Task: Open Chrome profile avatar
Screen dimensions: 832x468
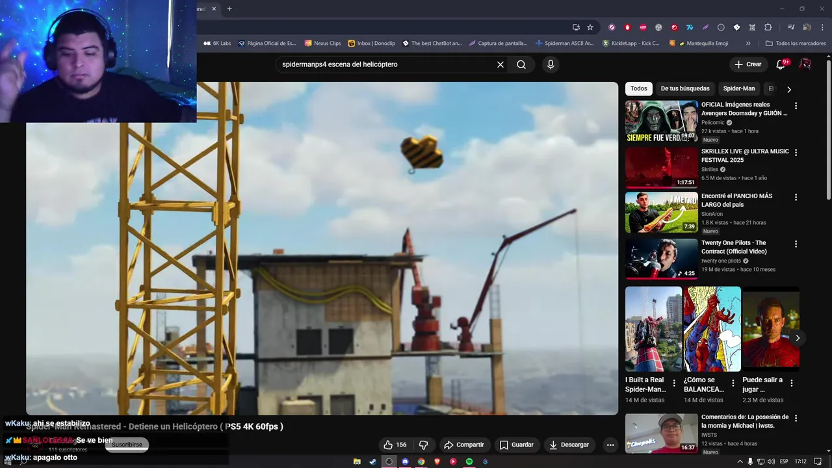Action: click(807, 27)
